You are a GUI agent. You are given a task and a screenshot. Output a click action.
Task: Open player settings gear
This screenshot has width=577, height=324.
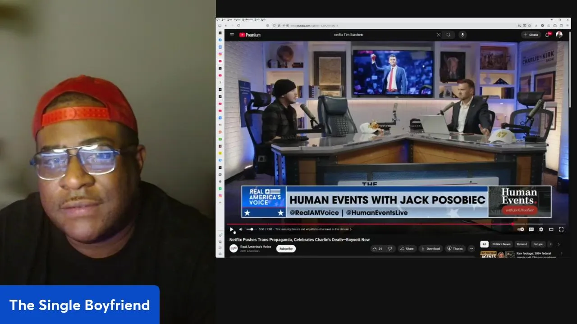coord(541,229)
